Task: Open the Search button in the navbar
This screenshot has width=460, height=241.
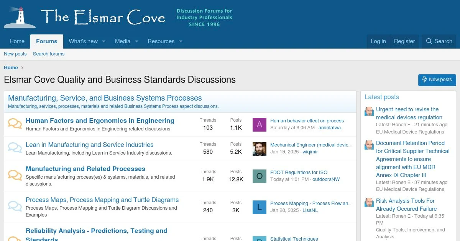Action: click(439, 41)
